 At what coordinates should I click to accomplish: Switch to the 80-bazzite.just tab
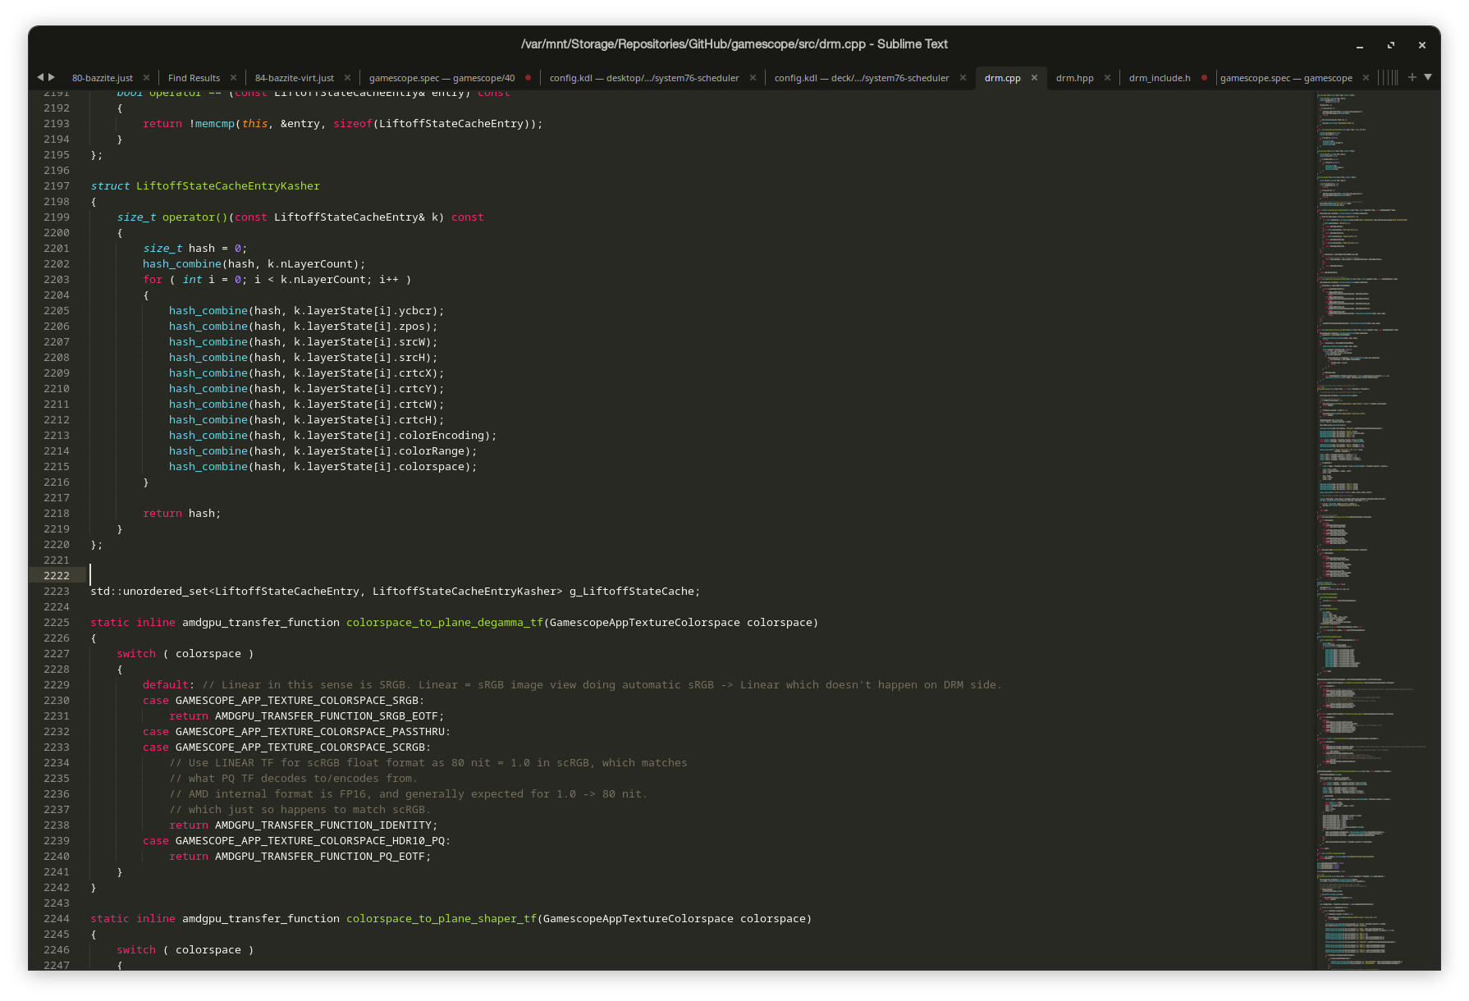tap(103, 78)
